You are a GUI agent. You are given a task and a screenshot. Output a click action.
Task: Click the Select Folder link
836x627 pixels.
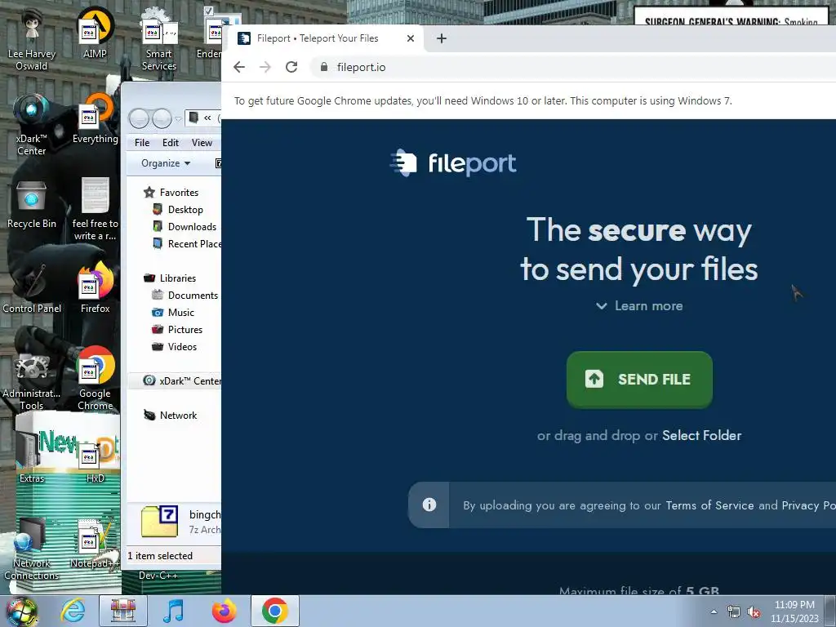pos(701,436)
